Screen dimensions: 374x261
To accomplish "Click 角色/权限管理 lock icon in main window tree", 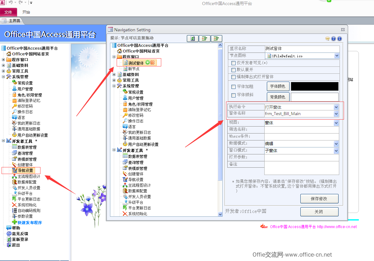I will coord(15,95).
